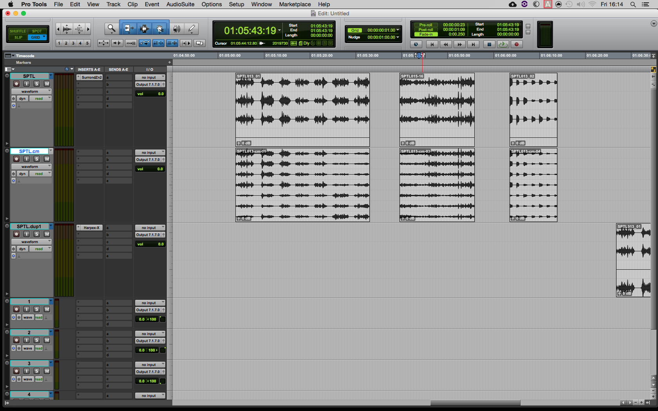Screen dimensions: 658x411
Task: Toggle Automation Follows Edit icon
Action: coord(145,43)
